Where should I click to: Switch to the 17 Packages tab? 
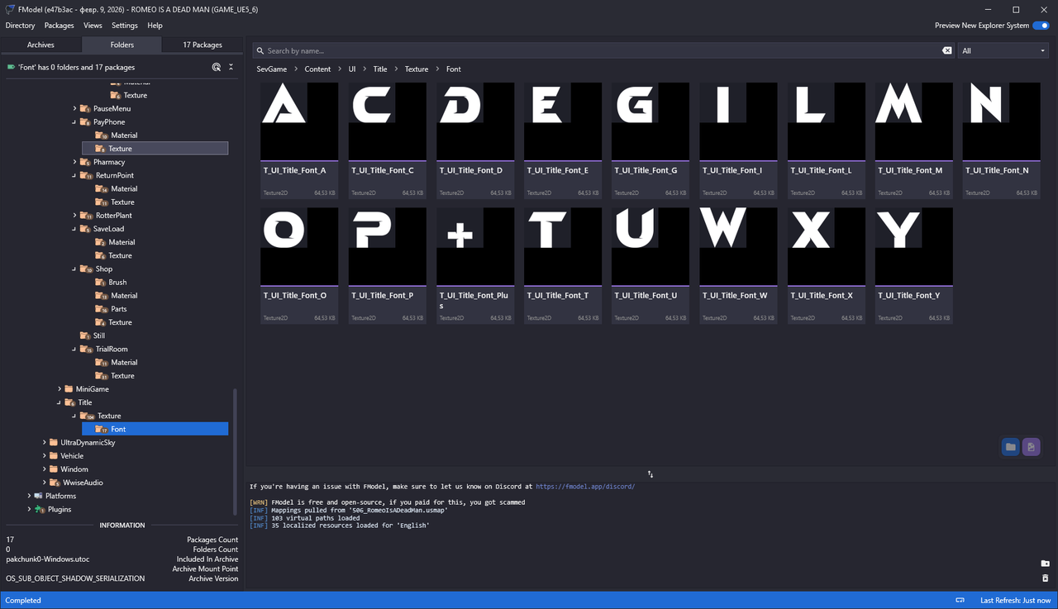point(203,45)
